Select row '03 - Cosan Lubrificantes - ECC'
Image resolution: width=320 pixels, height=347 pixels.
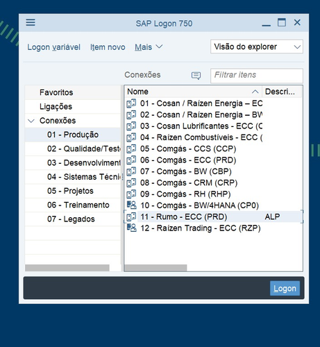(x=213, y=126)
